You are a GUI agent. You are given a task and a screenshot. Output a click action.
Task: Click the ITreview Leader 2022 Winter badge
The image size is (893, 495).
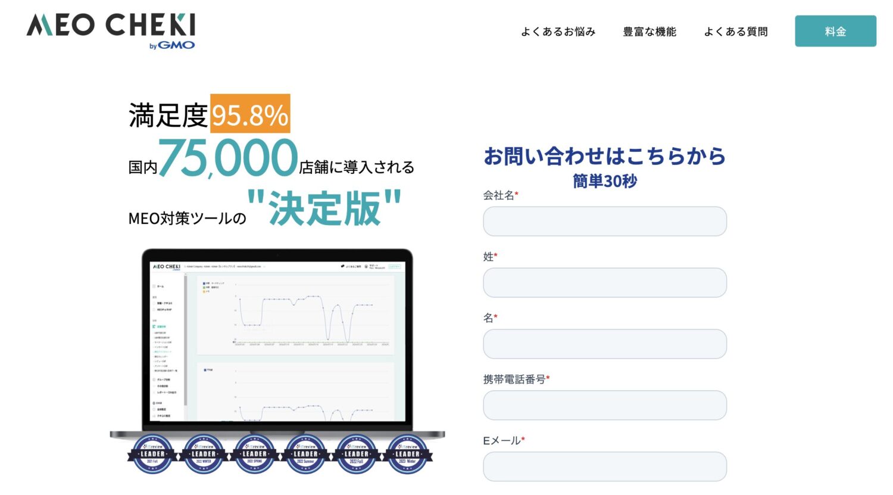pyautogui.click(x=204, y=454)
